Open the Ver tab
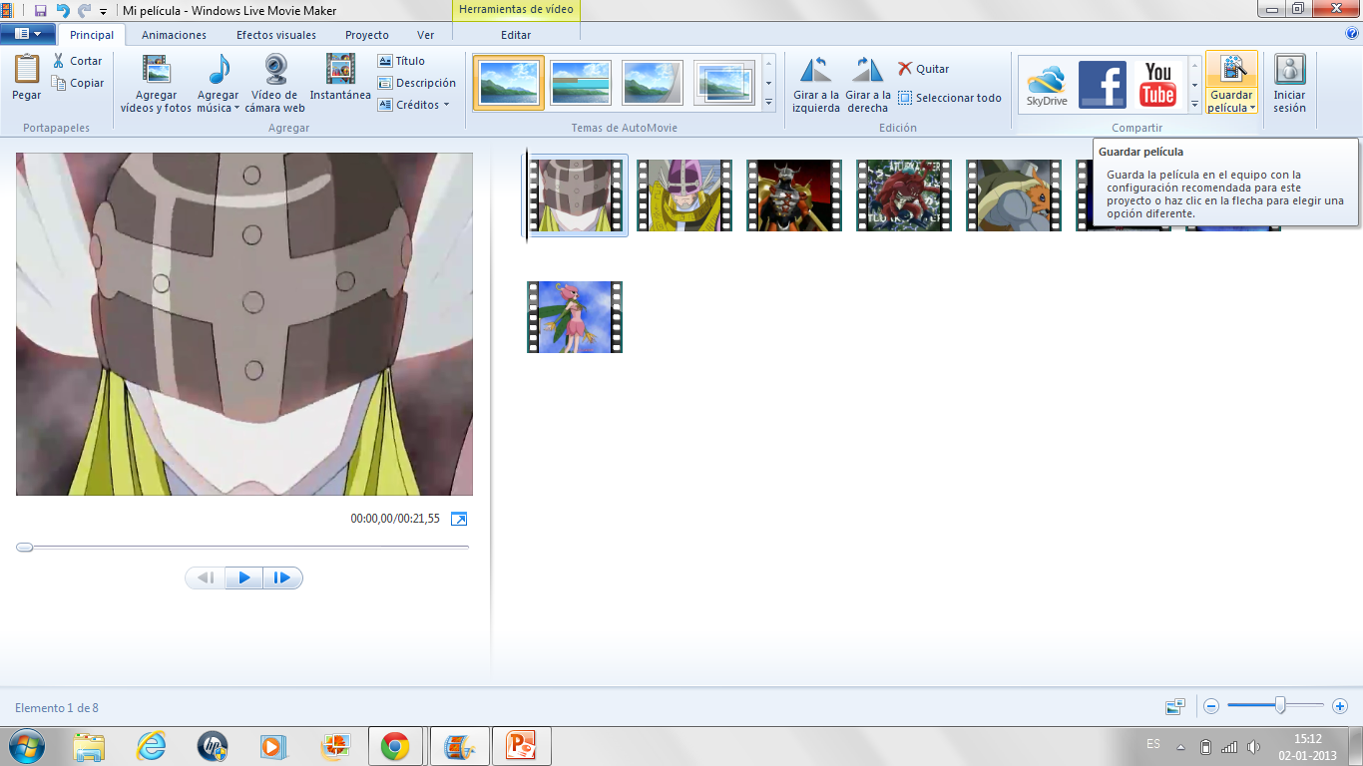The image size is (1363, 766). click(x=425, y=35)
